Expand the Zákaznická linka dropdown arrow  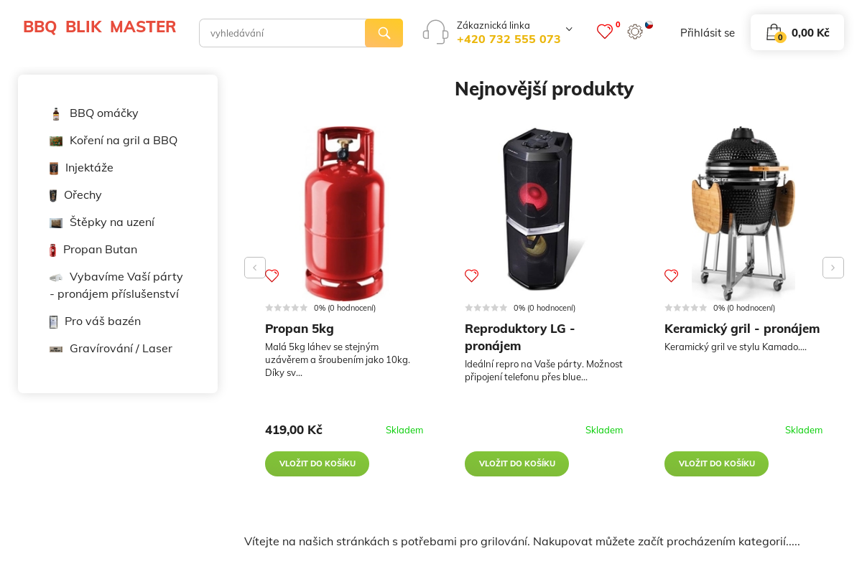(x=569, y=29)
